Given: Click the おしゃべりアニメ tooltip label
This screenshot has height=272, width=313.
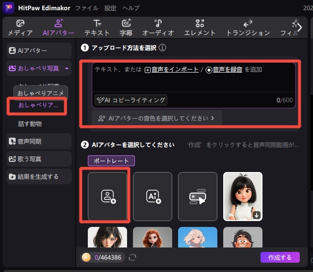Looking at the screenshot, I should click(41, 93).
